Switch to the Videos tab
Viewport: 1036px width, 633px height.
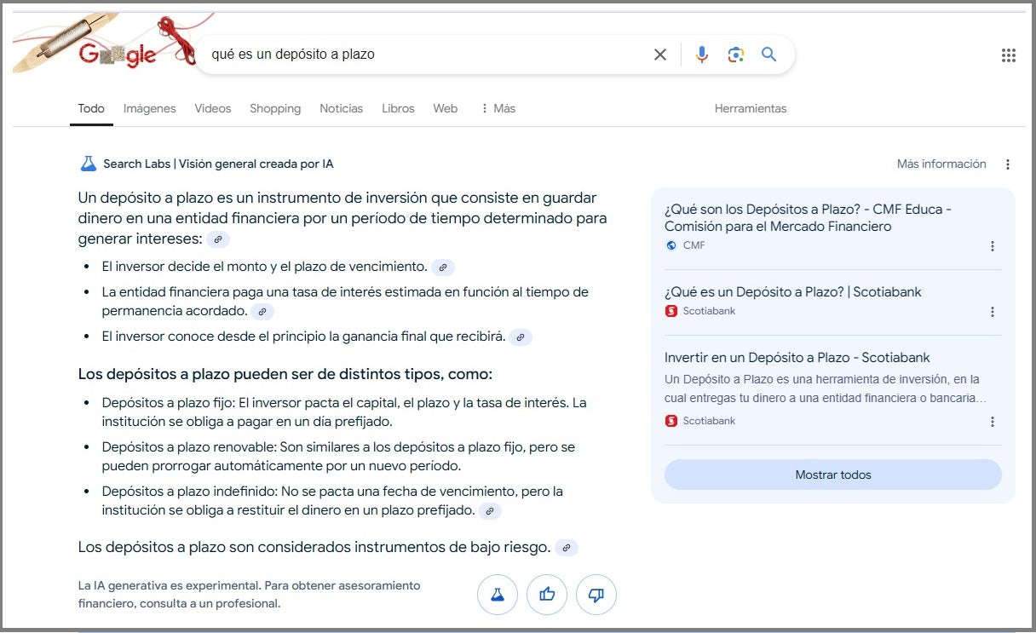pos(213,108)
